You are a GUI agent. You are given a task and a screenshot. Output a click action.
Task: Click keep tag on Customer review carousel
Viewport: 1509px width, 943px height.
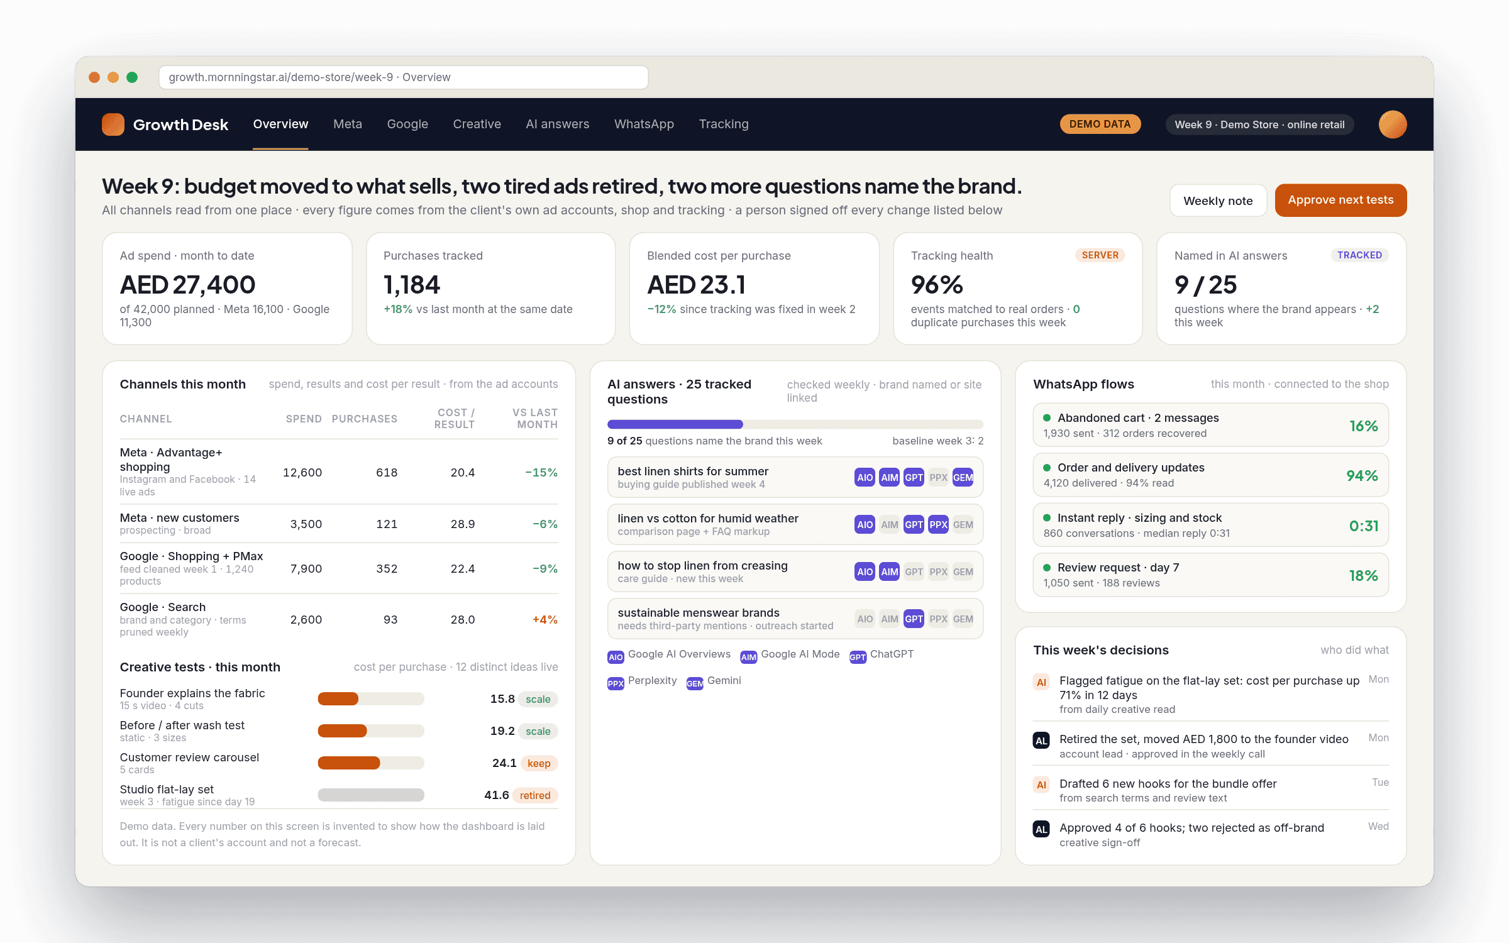539,763
